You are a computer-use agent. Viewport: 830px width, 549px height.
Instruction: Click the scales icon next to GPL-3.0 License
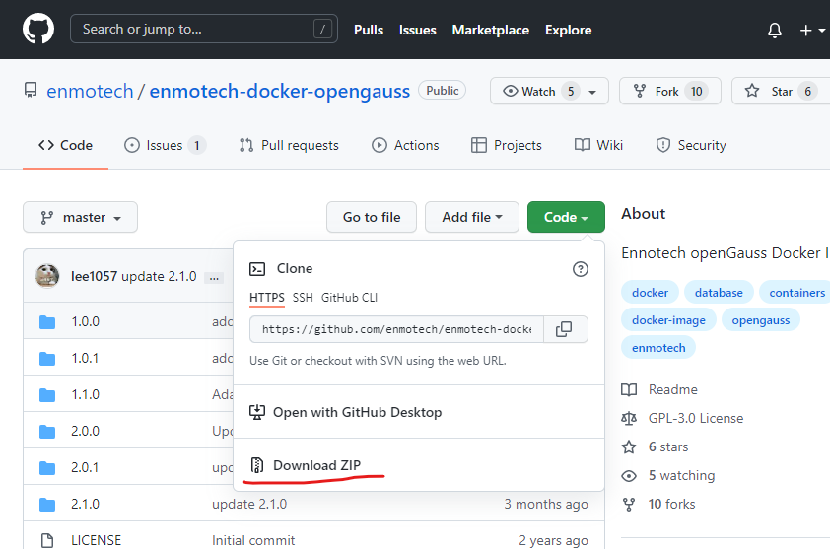629,419
